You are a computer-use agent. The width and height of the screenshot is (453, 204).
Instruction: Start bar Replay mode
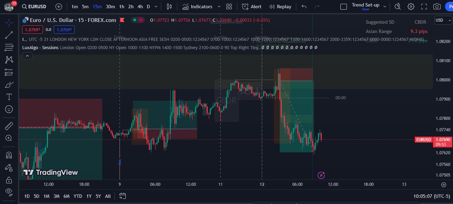click(280, 6)
